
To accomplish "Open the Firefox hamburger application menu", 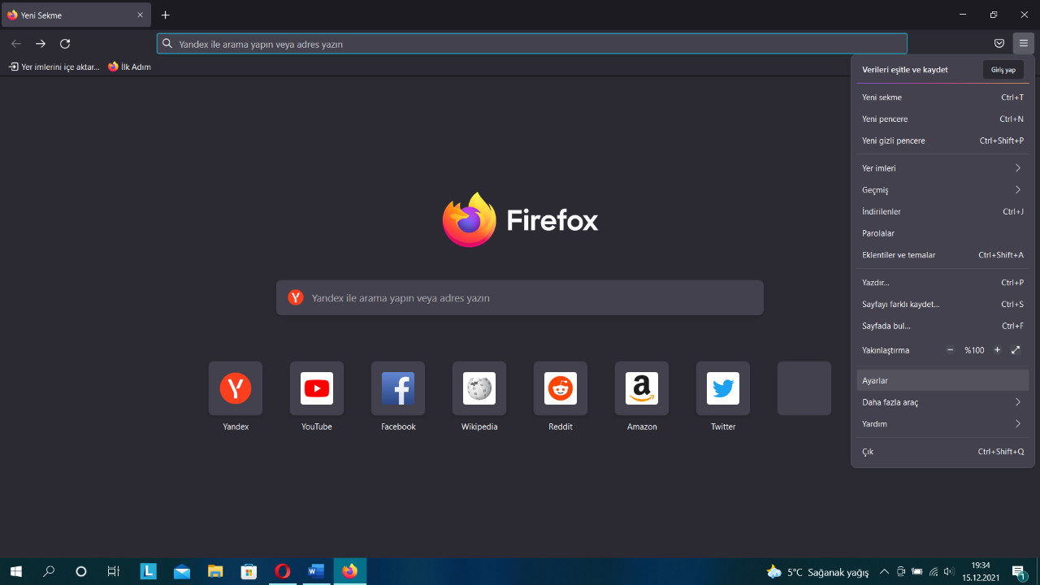I will (1023, 43).
